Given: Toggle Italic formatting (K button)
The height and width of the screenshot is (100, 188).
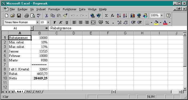Looking at the screenshot, I should click(x=61, y=22).
